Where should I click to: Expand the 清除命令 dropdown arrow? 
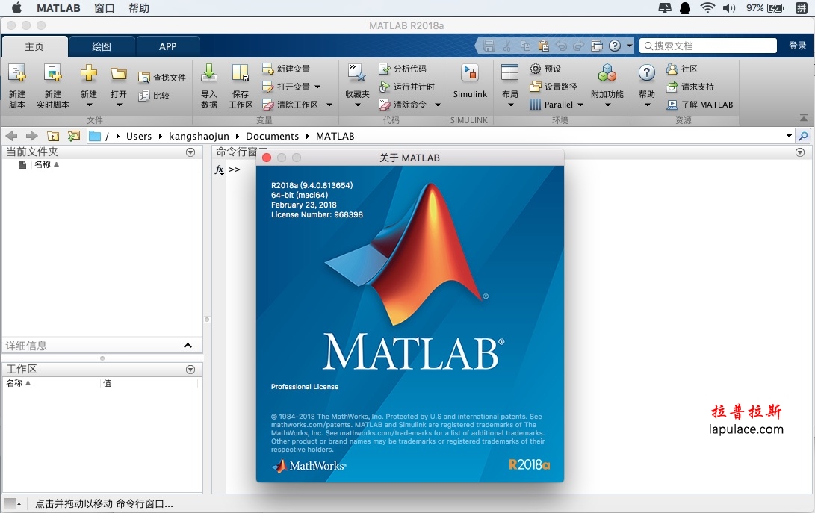tap(438, 105)
